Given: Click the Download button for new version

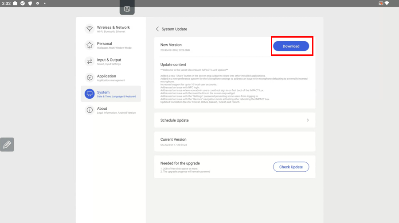Looking at the screenshot, I should point(291,46).
